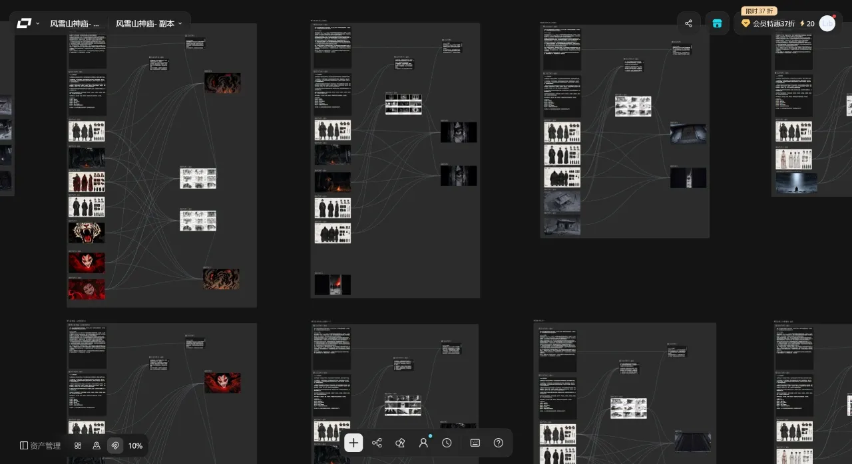The image size is (852, 464).
Task: Open the 10% zoom level control
Action: (x=135, y=445)
